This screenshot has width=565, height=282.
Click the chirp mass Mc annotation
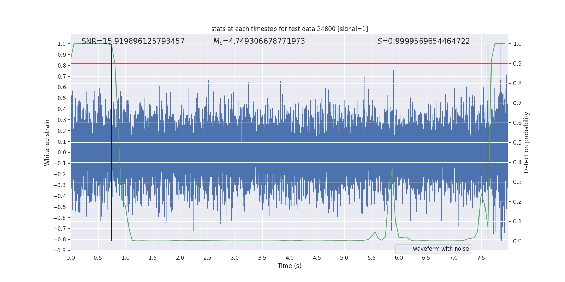[259, 41]
